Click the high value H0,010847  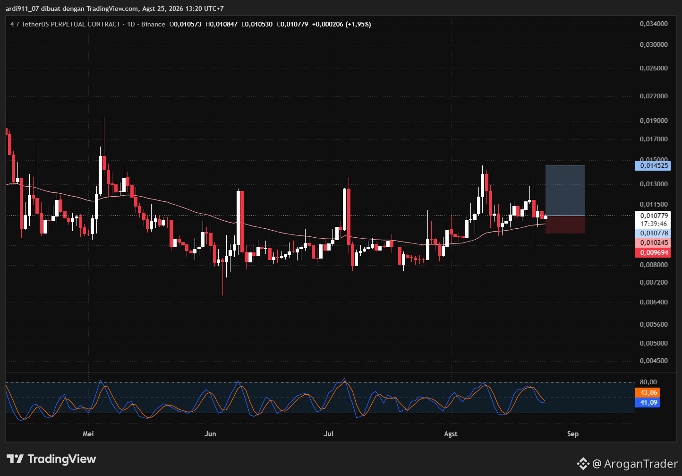[x=222, y=24]
